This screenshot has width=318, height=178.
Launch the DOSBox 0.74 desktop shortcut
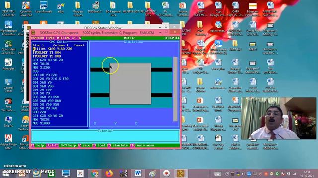point(96,7)
